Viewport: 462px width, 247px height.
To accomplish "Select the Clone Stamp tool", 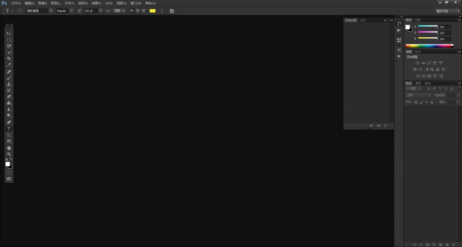I will [9, 84].
